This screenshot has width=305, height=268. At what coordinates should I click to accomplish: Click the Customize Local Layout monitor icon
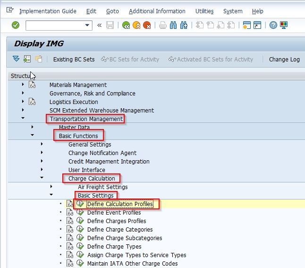click(284, 25)
